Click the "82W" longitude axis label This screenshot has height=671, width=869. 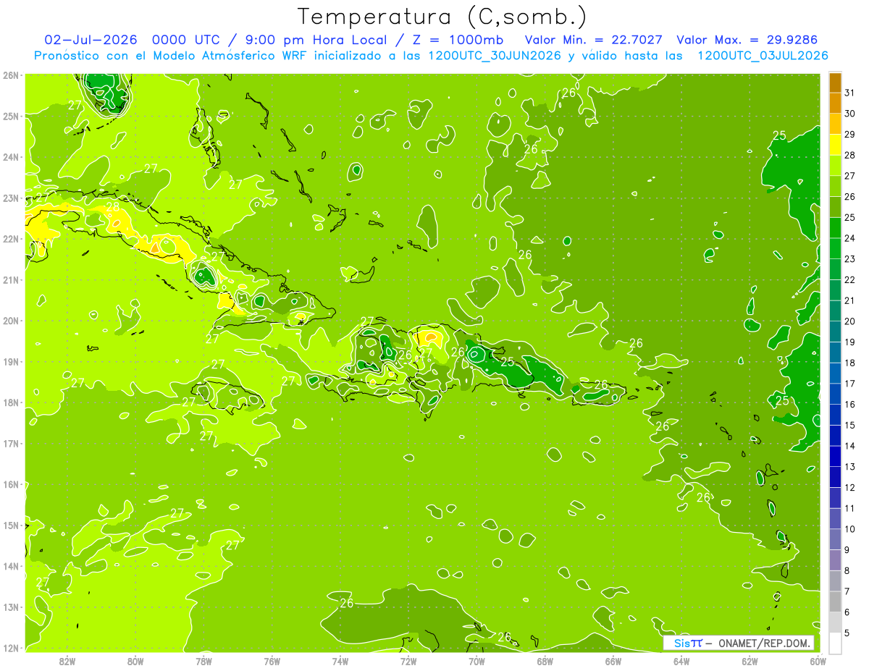click(x=67, y=661)
